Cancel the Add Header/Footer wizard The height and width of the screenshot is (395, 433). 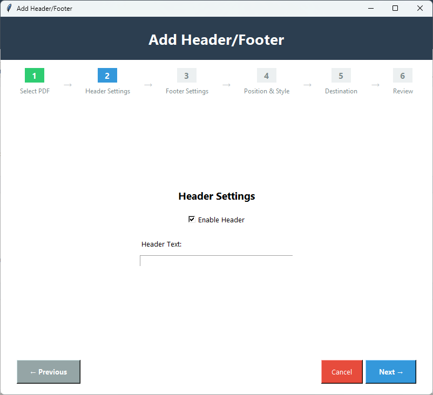(x=341, y=372)
